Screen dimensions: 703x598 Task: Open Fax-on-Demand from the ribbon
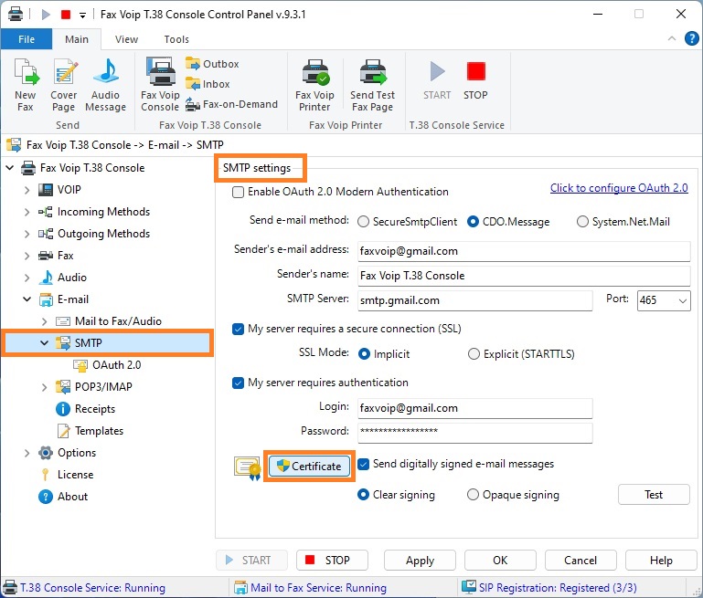point(231,104)
